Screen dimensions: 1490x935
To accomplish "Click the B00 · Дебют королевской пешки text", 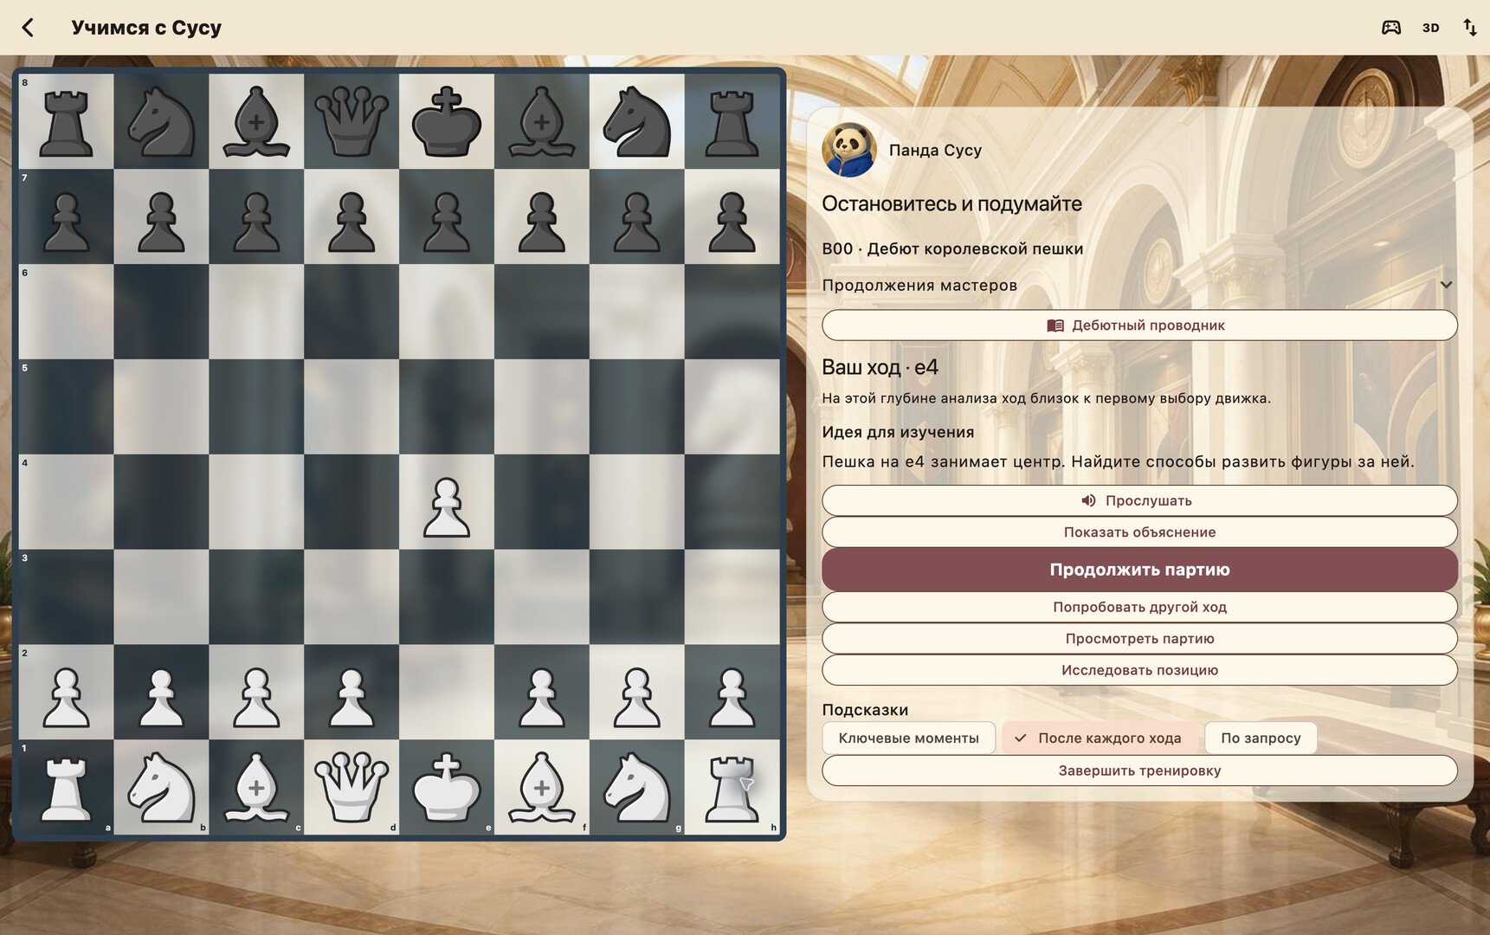I will 952,248.
